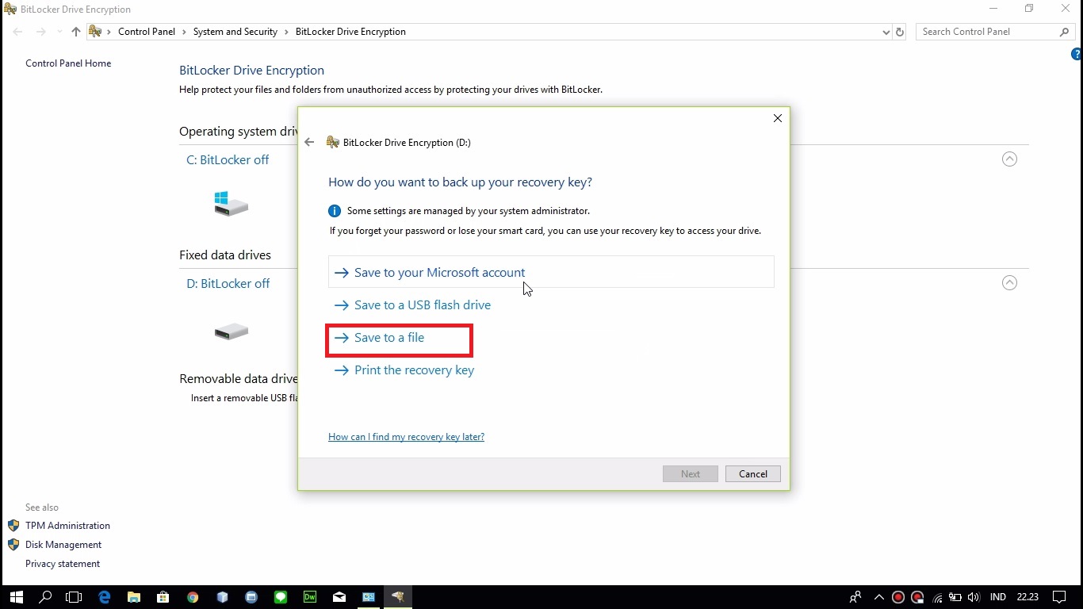
Task: Click the 'Fixed data drives' heading
Action: (x=225, y=255)
